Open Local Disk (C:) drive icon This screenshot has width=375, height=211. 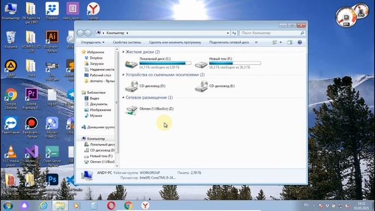[131, 64]
